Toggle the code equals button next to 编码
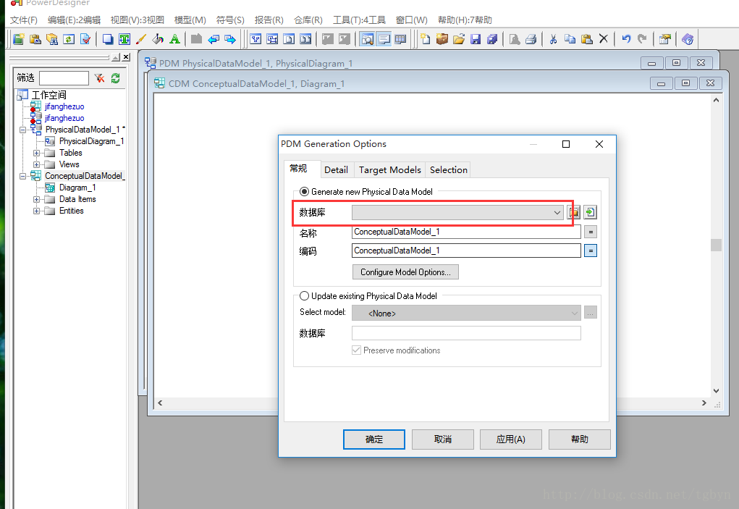The image size is (739, 509). 591,251
